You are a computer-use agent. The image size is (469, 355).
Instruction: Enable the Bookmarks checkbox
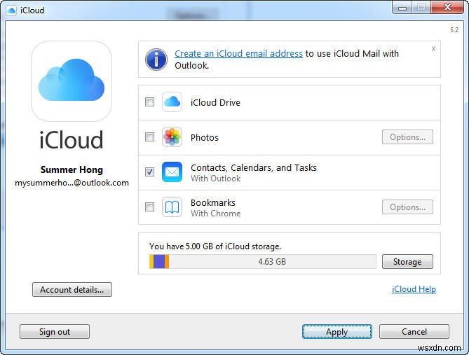(x=149, y=207)
